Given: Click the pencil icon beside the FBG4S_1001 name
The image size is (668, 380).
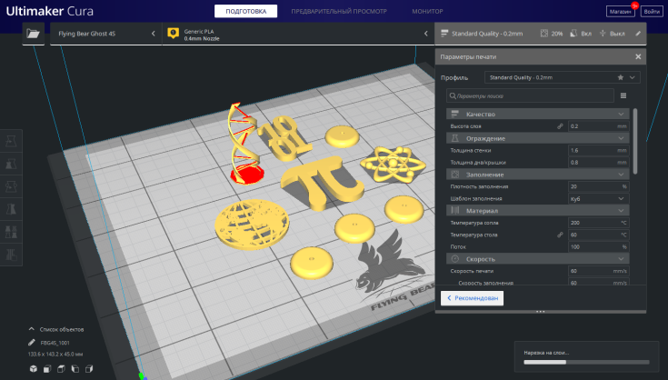Looking at the screenshot, I should click(x=32, y=342).
